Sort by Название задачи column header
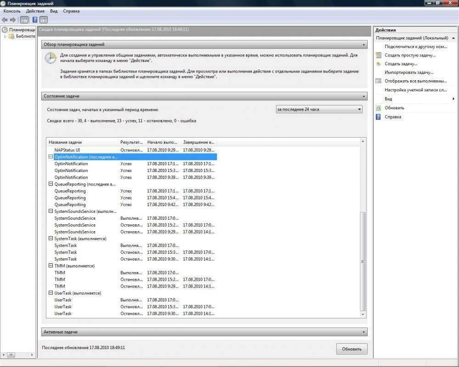This screenshot has height=367, width=459. point(82,142)
